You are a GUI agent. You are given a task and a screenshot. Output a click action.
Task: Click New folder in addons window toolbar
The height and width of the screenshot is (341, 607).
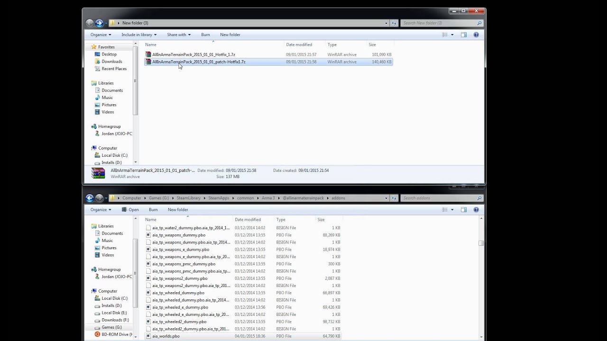tap(178, 210)
